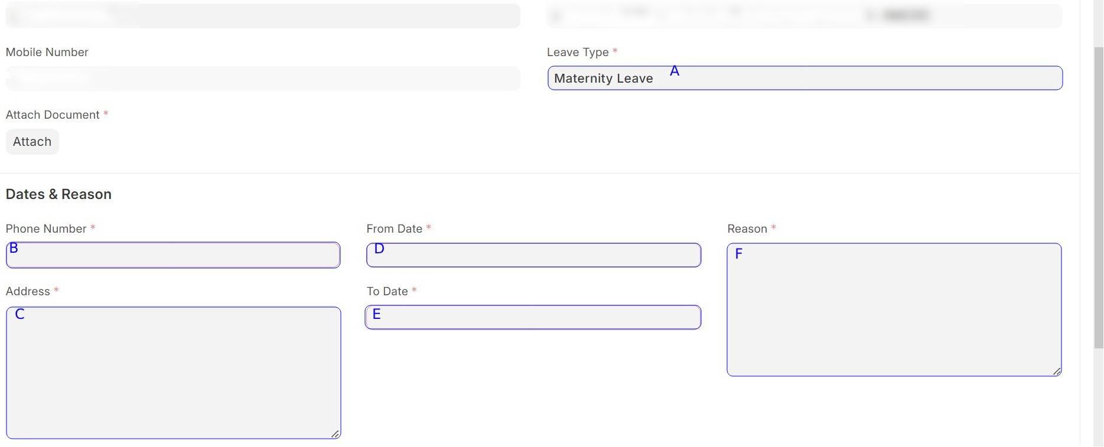Click the Dates & Reason section heading
The image size is (1104, 447).
[x=58, y=194]
